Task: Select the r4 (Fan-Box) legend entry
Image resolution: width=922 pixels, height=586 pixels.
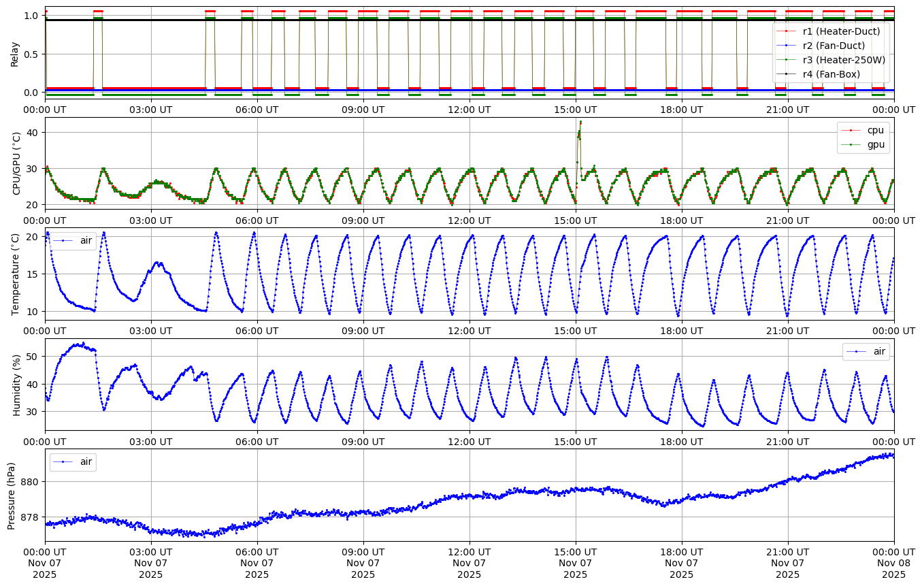Action: (831, 74)
